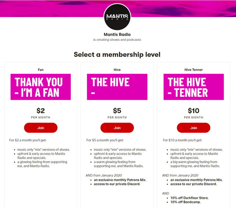Click '10% off Bandcamp' benefit text
The image size is (236, 209).
click(x=185, y=202)
